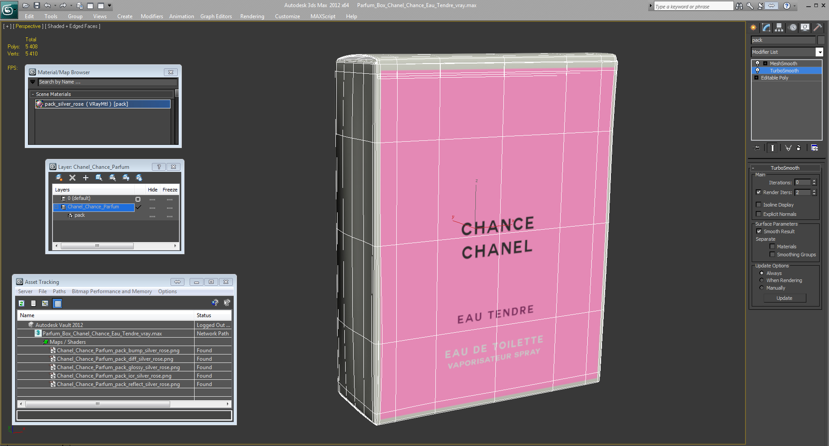
Task: Click Table View icon in Asset Tracking toolbar
Action: click(57, 303)
